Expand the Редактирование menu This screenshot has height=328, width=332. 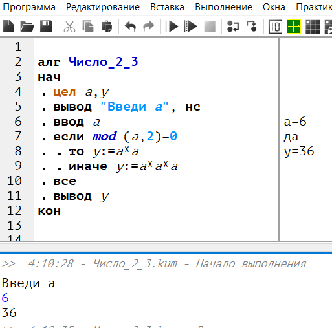(x=103, y=7)
